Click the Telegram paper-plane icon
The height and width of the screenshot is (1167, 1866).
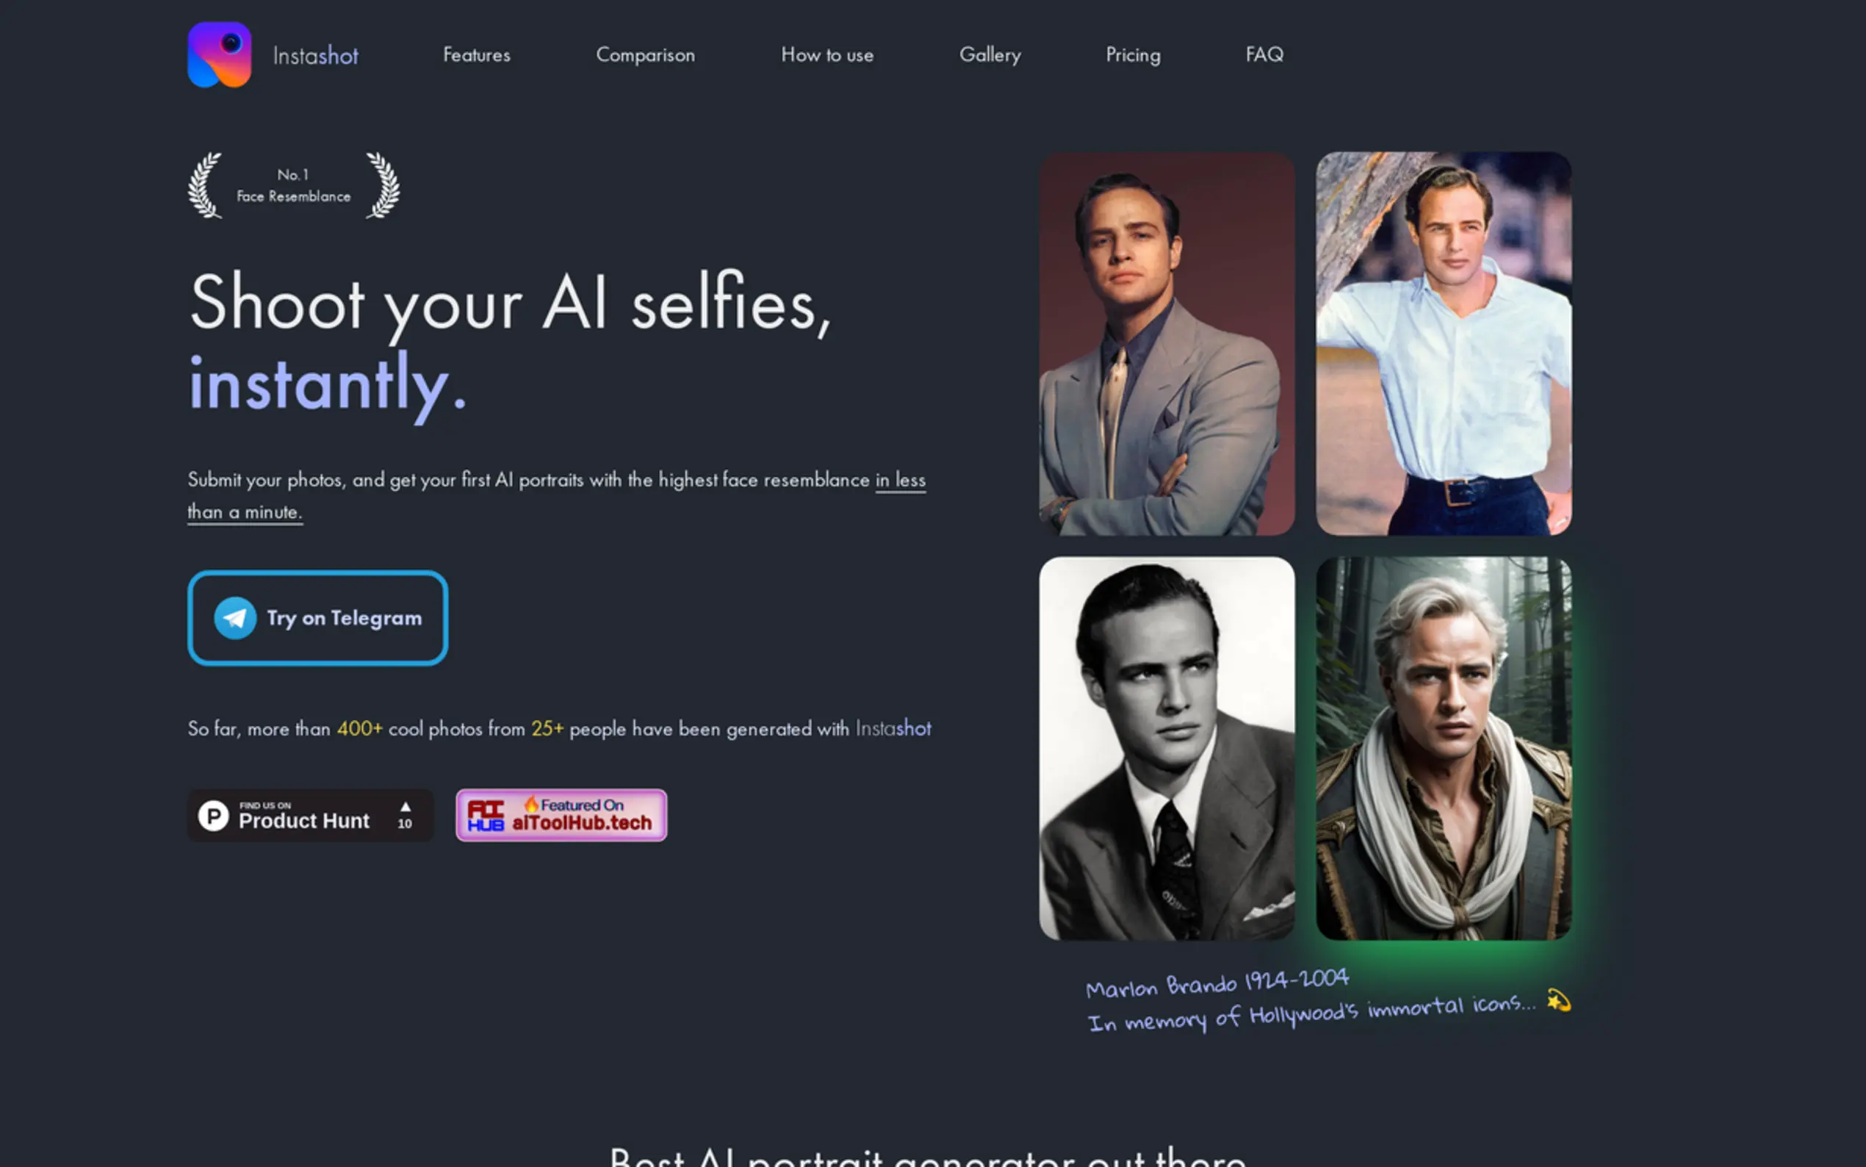(234, 618)
